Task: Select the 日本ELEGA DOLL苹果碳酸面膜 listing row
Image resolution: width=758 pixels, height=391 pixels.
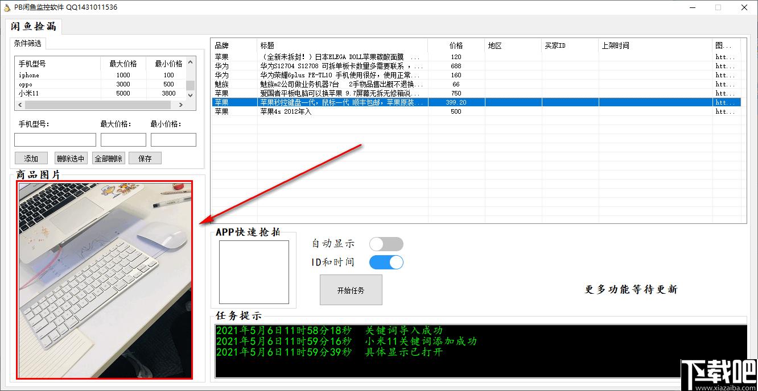Action: click(x=476, y=57)
